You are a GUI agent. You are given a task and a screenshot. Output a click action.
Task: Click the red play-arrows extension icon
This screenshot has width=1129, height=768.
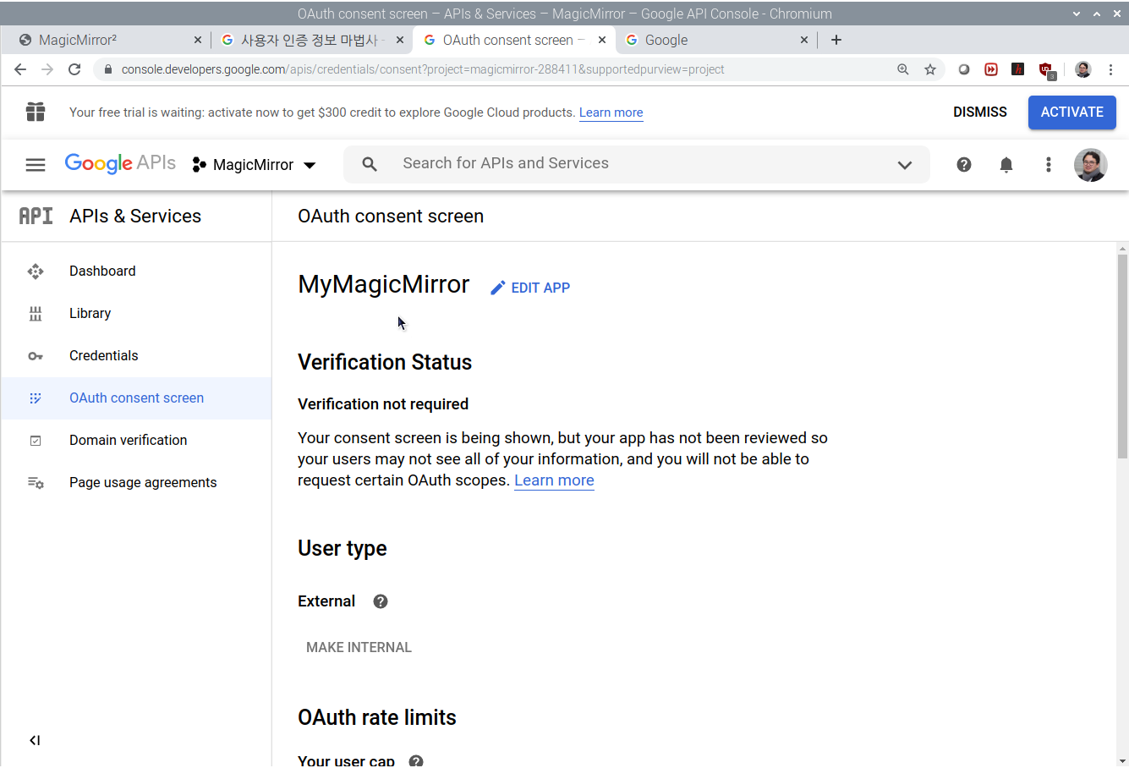991,69
